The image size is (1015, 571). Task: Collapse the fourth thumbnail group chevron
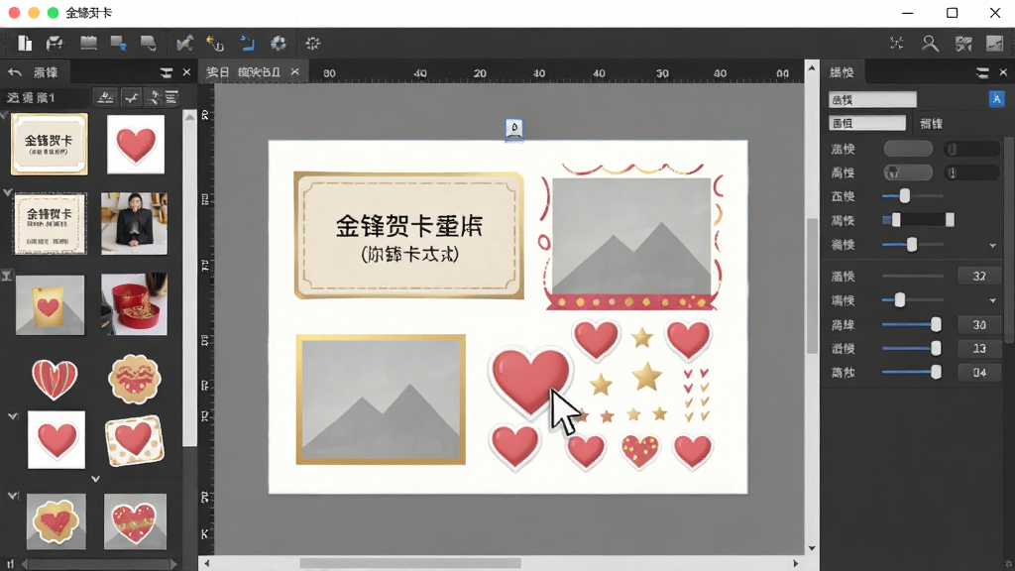pyautogui.click(x=12, y=416)
